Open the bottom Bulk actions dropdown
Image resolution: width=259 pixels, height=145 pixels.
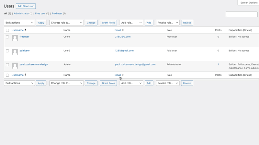tap(19, 83)
